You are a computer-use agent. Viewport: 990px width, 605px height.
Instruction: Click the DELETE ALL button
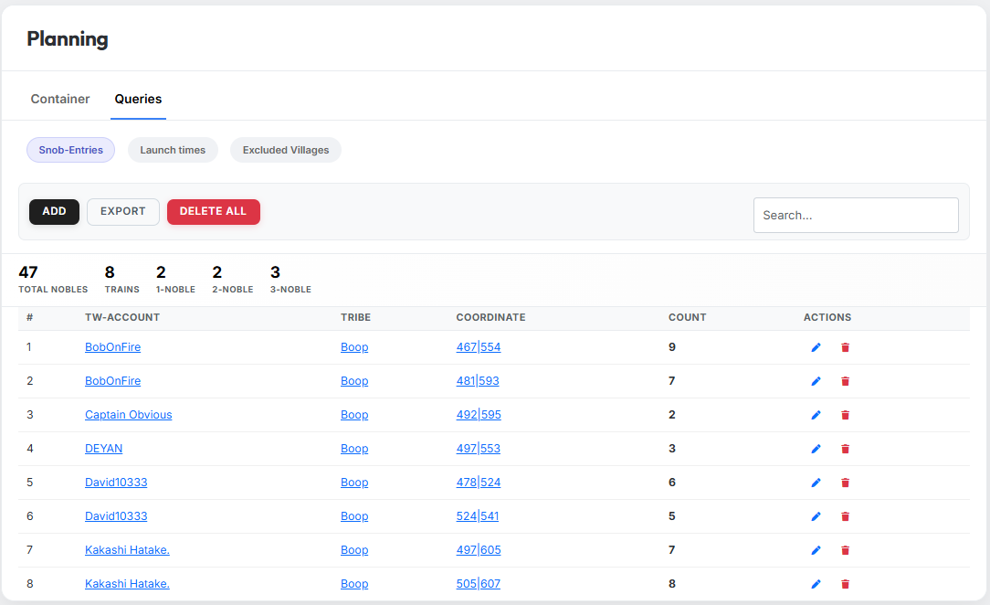214,211
